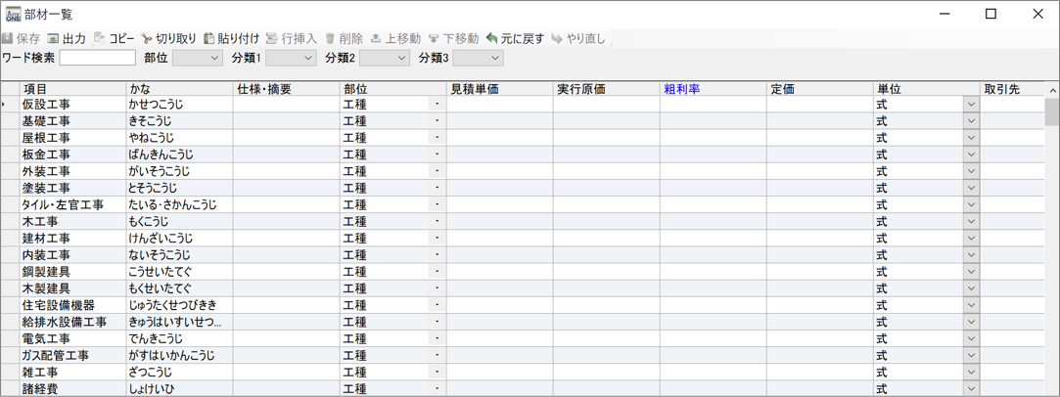Select the 塗装工事 item cell
The width and height of the screenshot is (1060, 397).
pos(72,188)
